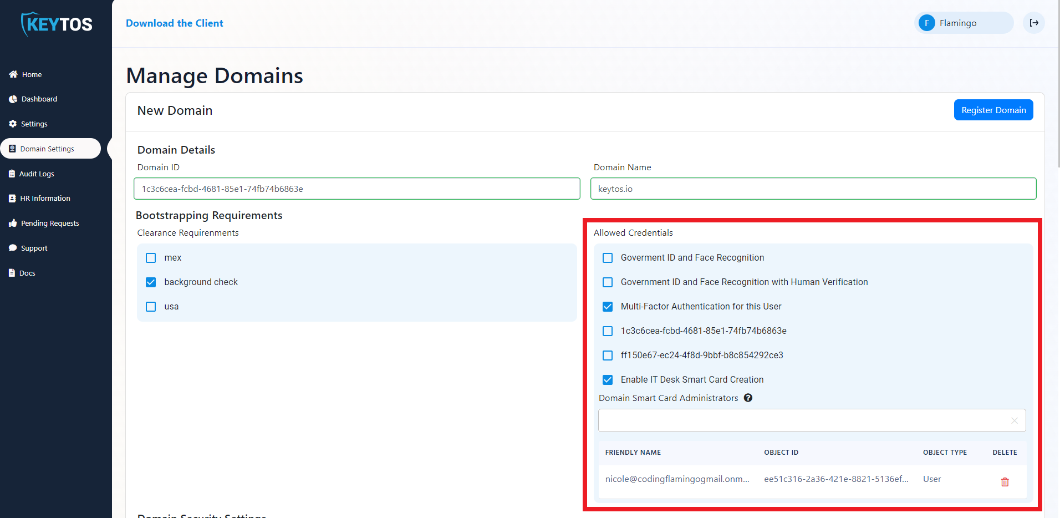1060x518 pixels.
Task: Open Settings in the sidebar
Action: [34, 124]
